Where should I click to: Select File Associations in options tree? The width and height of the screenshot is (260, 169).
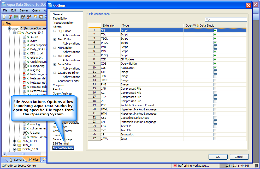(x=63, y=148)
